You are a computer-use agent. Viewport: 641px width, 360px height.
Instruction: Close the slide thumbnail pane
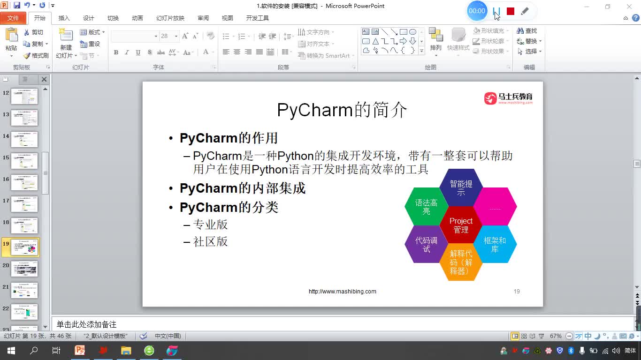44,80
